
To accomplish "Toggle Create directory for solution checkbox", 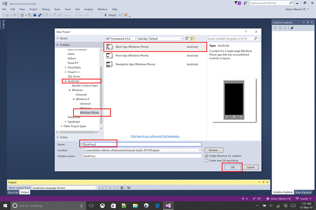I will [x=206, y=156].
